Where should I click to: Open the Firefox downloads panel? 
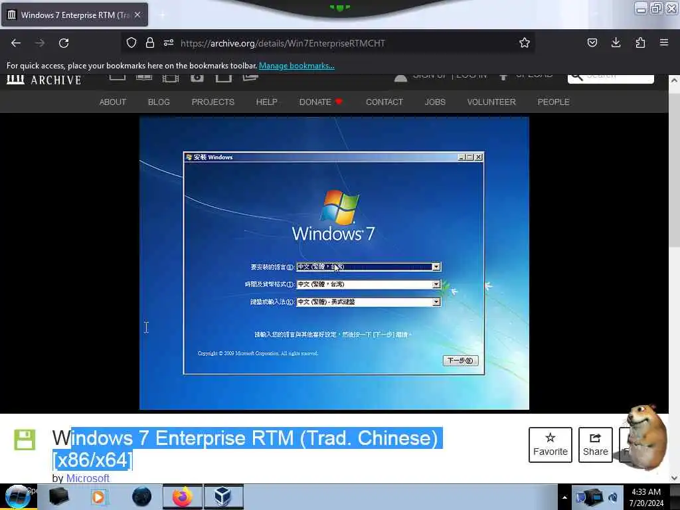click(616, 42)
